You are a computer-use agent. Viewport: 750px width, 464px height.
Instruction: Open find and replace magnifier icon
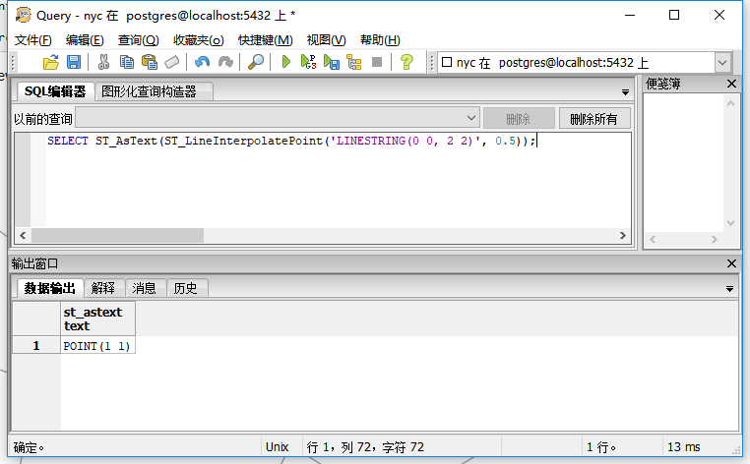[x=256, y=62]
